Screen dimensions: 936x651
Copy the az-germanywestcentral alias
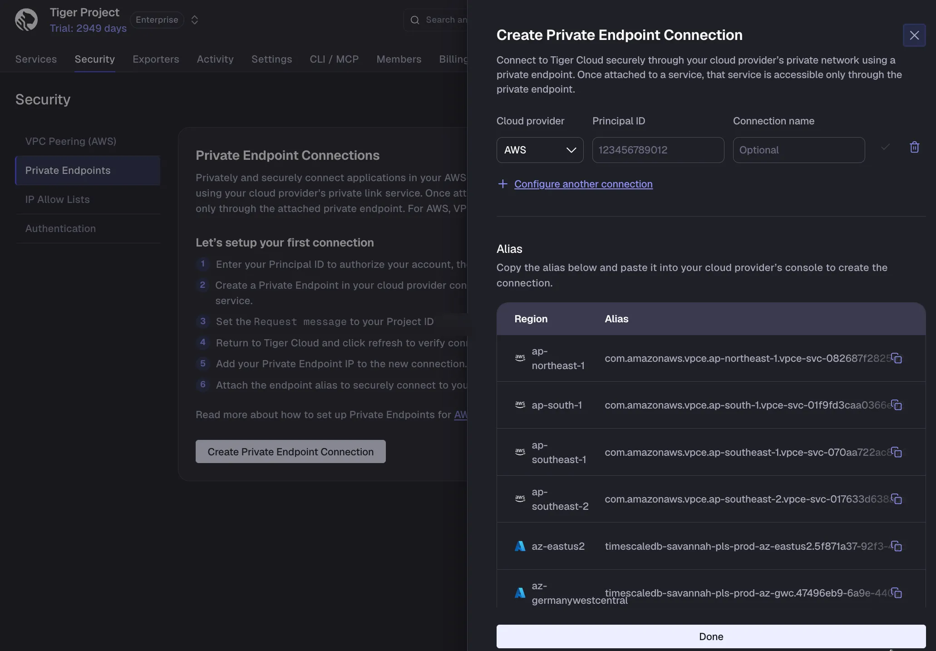click(897, 593)
